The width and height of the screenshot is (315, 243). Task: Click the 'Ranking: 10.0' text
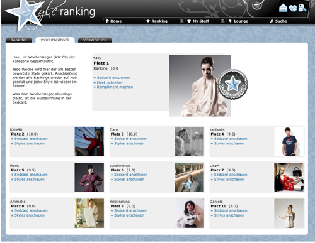click(106, 68)
